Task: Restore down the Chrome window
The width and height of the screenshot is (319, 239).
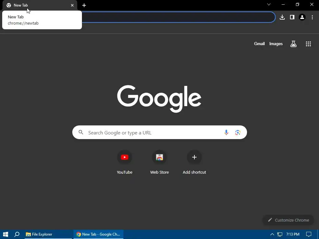Action: [298, 4]
